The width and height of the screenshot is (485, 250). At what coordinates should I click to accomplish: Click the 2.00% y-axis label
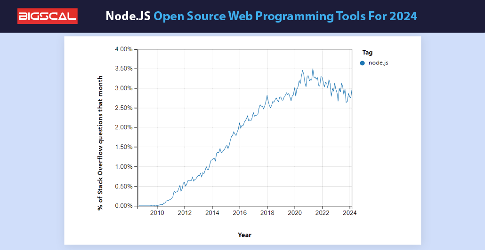[x=124, y=127]
